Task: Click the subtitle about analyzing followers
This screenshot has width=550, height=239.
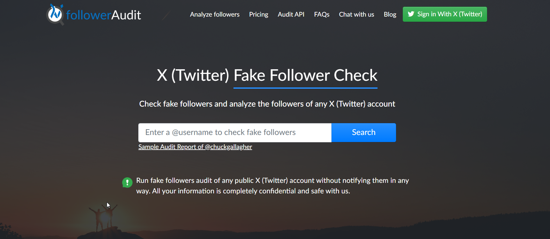Action: (267, 104)
